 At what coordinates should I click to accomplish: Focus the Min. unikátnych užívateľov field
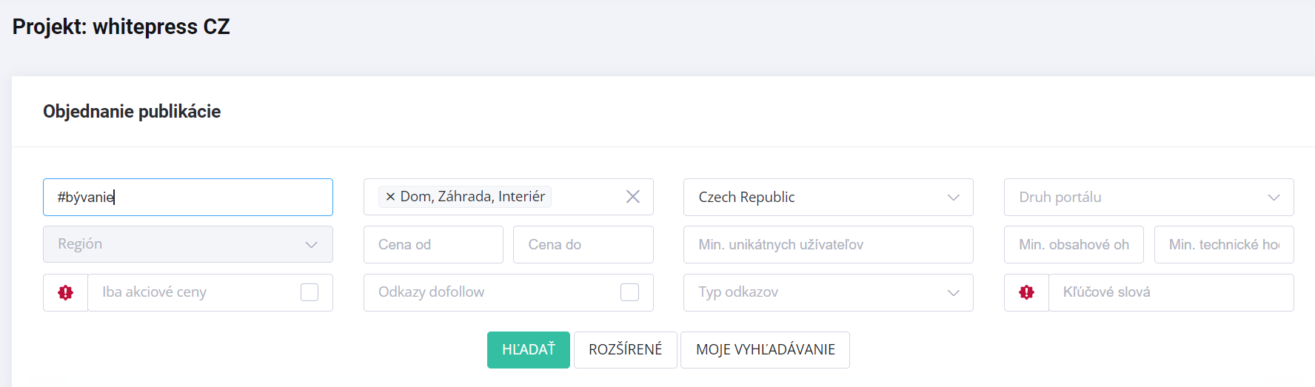[x=829, y=244]
